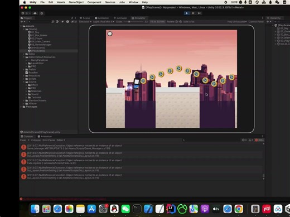Open the Play Unfocused dropdown
This screenshot has width=290, height=217.
pyautogui.click(x=237, y=22)
